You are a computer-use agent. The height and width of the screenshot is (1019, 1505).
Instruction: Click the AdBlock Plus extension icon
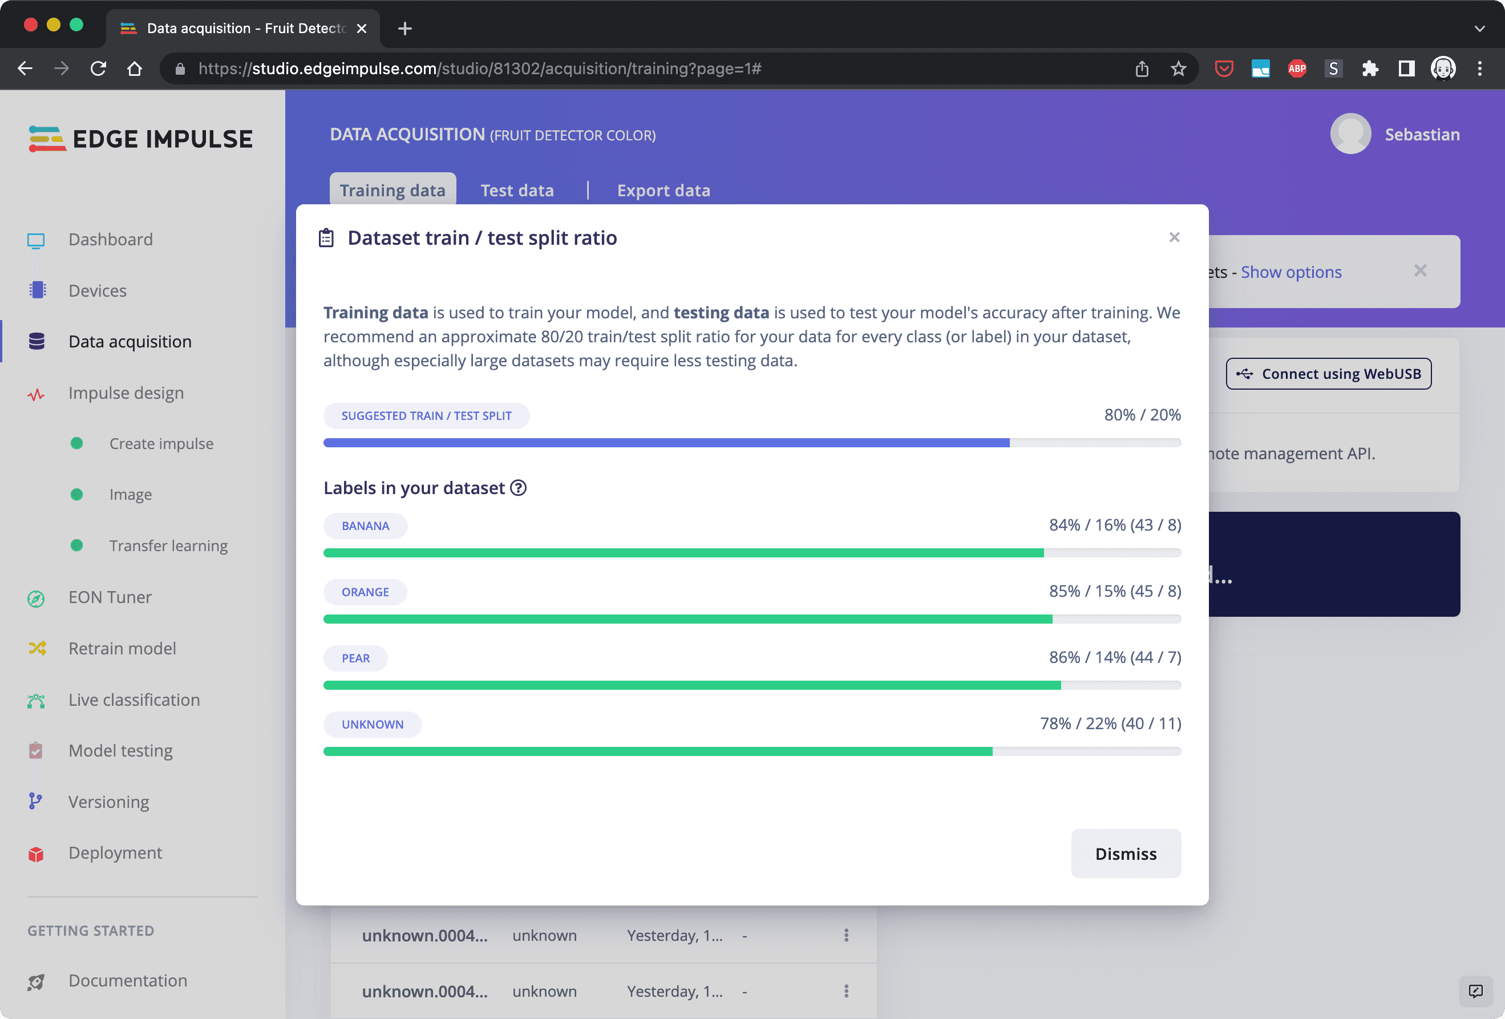click(1296, 68)
